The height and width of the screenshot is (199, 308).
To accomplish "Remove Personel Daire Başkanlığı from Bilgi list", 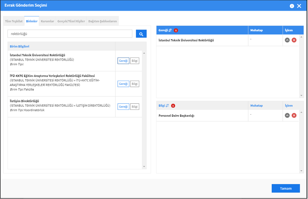I will [294, 115].
